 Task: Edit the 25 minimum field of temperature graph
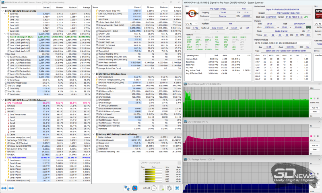[314, 154]
